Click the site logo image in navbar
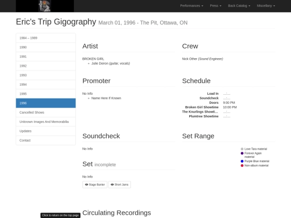Image resolution: width=291 pixels, height=218 pixels. click(x=45, y=6)
